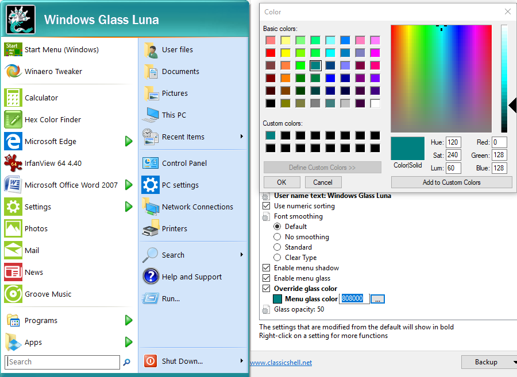Open the News app icon
This screenshot has height=377, width=517.
[x=13, y=272]
